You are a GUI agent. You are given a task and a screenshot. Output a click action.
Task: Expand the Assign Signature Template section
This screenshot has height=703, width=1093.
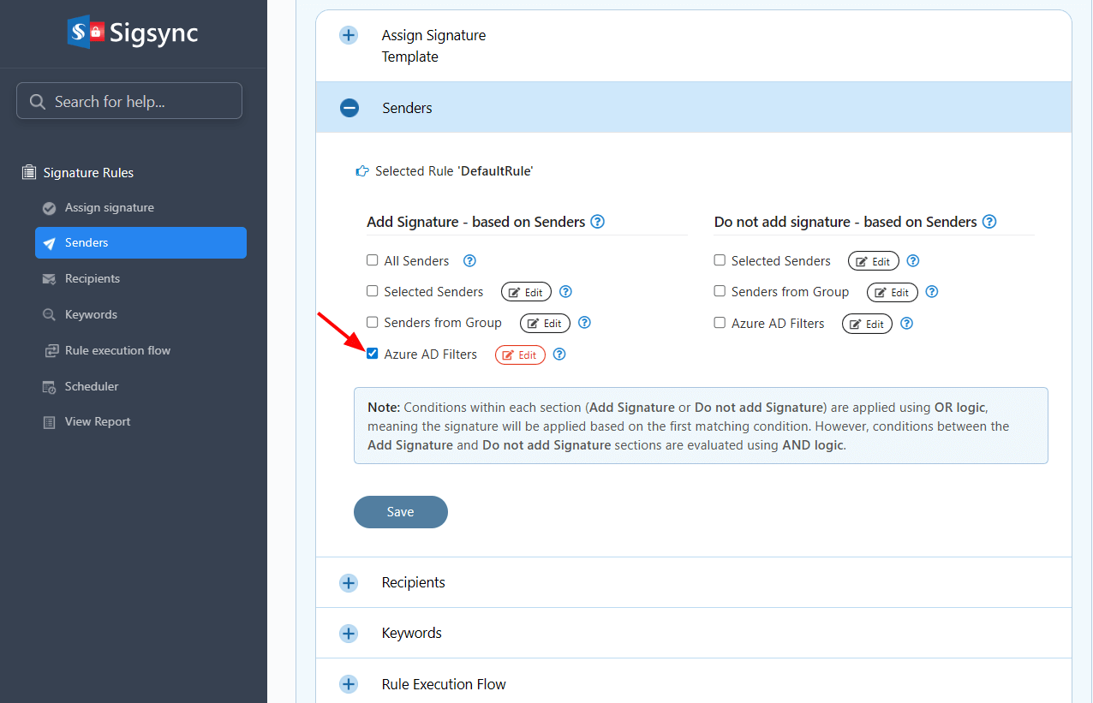[x=349, y=36]
